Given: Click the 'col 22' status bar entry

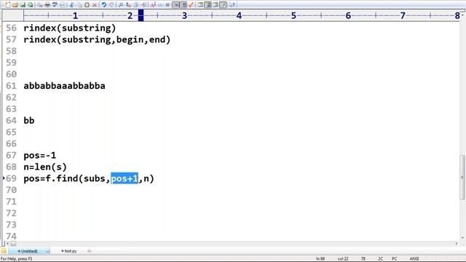Looking at the screenshot, I should pyautogui.click(x=343, y=259).
